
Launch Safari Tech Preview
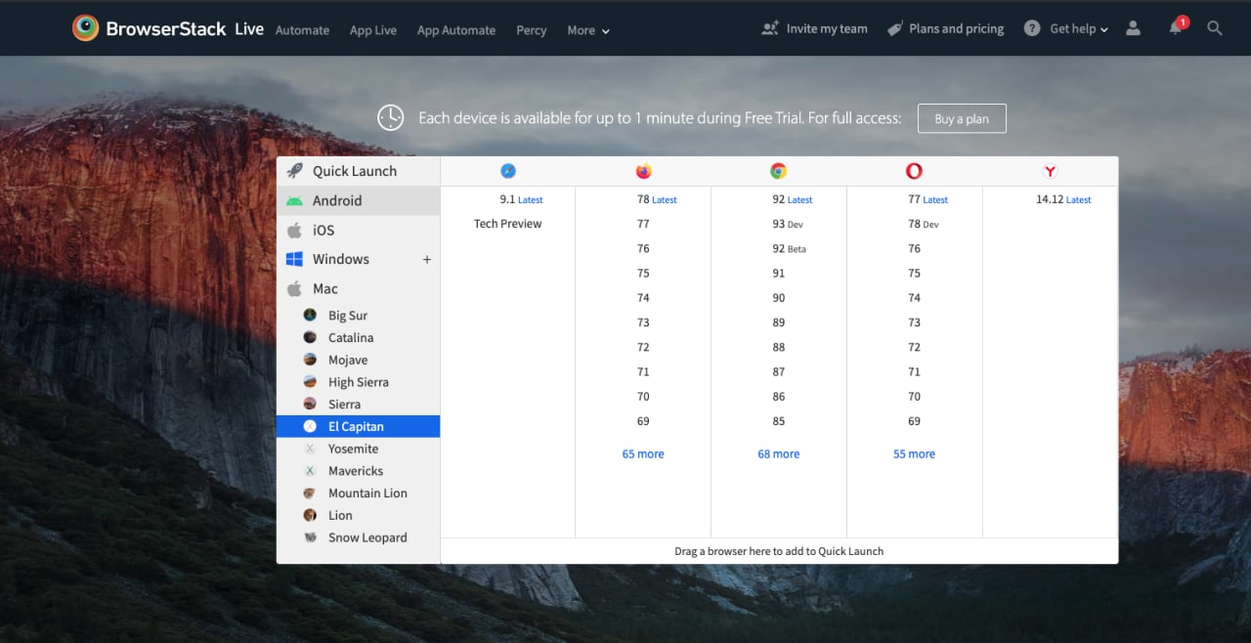pos(507,224)
